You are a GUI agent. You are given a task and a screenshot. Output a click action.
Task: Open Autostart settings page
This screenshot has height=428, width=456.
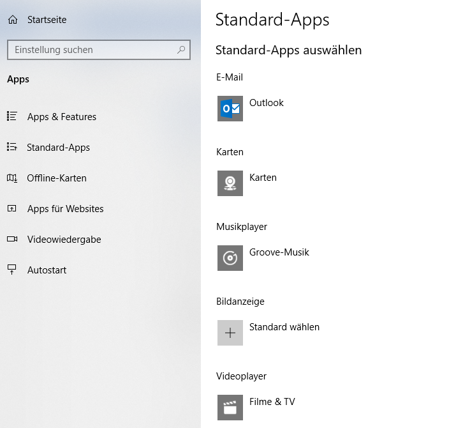coord(47,270)
